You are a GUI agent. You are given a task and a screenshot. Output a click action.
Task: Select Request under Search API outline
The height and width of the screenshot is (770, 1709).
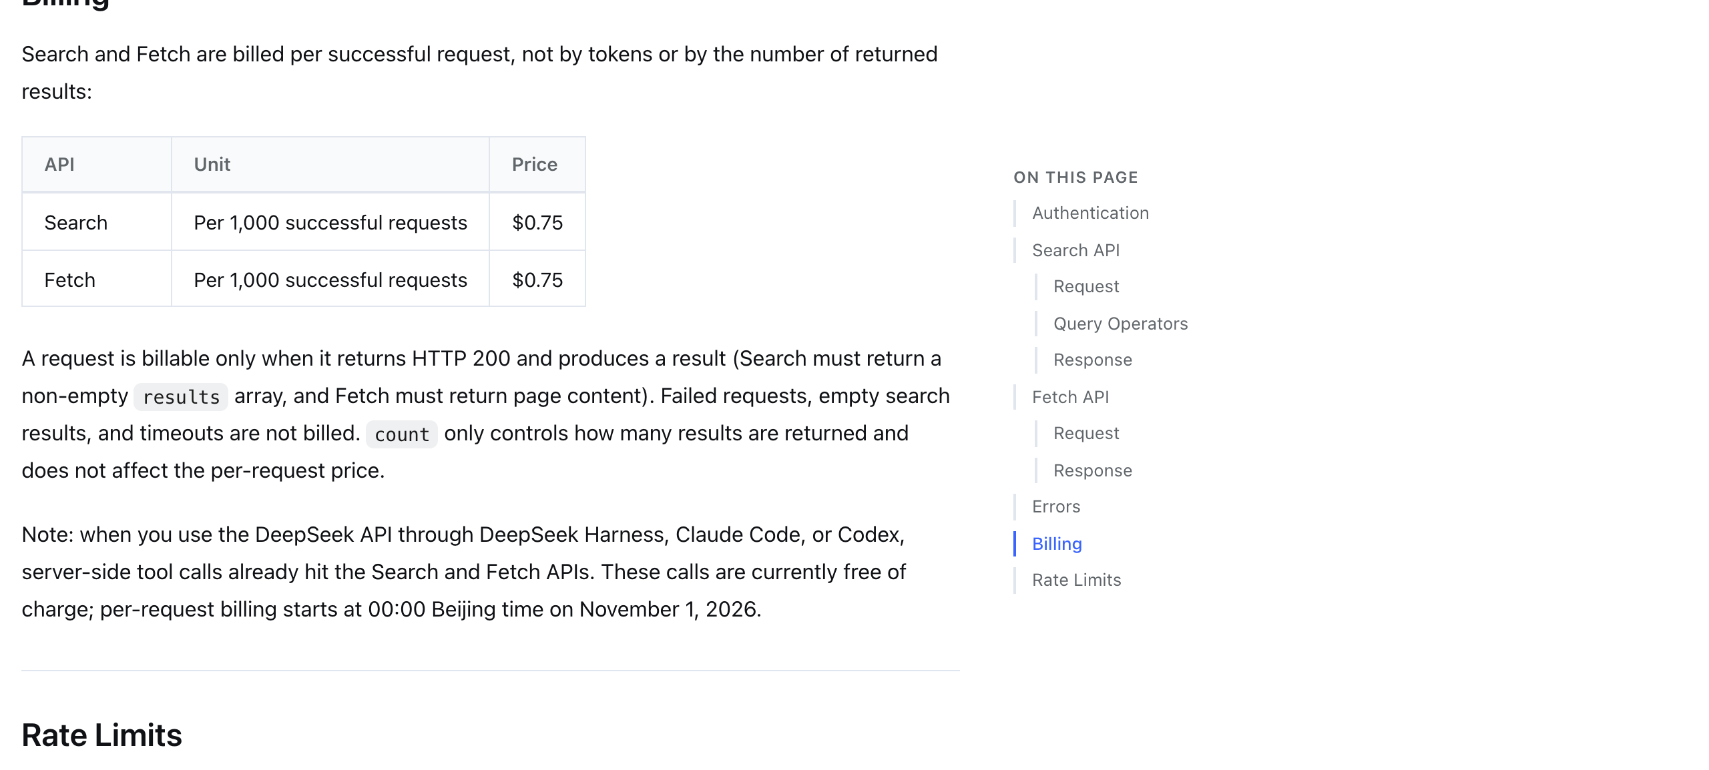pyautogui.click(x=1086, y=286)
